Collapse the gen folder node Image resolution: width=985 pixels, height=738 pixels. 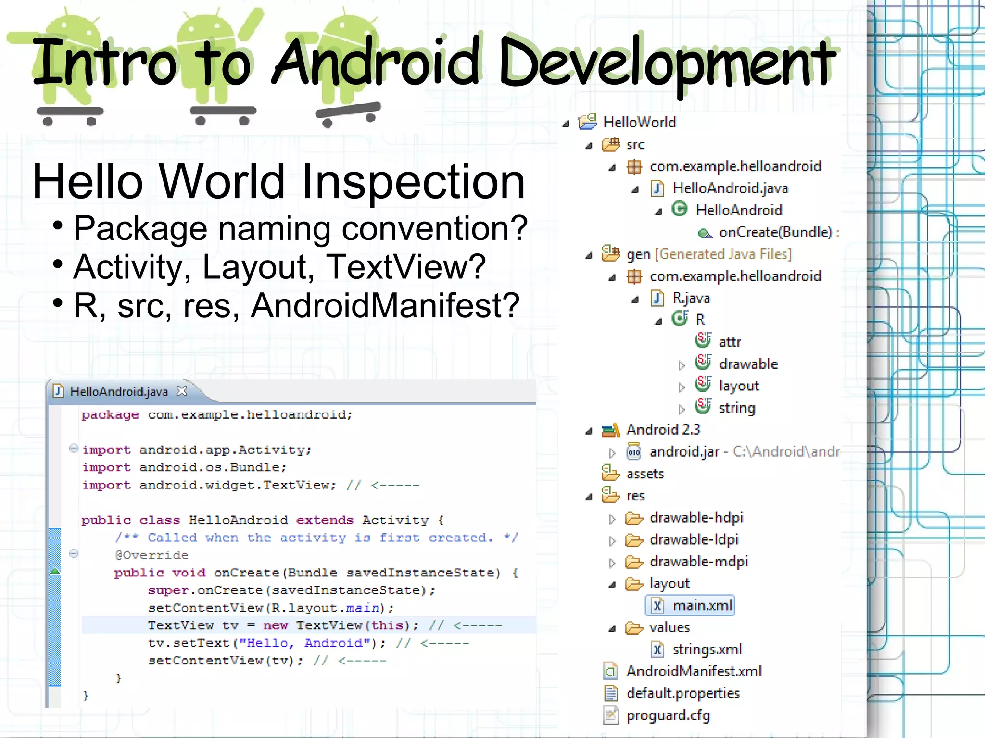(589, 256)
